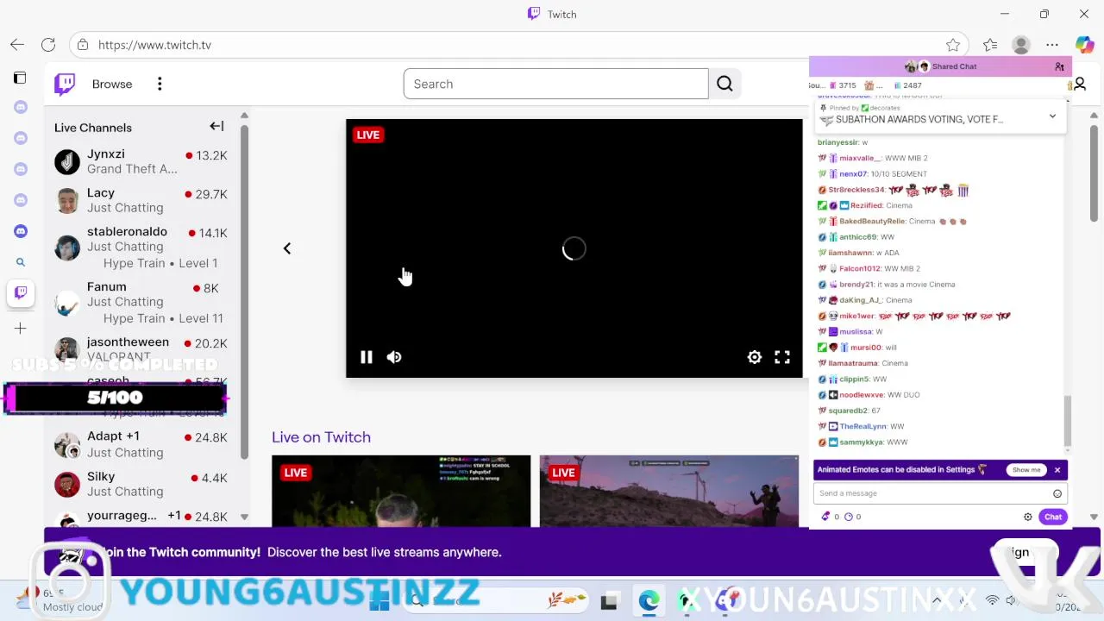
Task: Open the chat settings gear
Action: pyautogui.click(x=1027, y=517)
